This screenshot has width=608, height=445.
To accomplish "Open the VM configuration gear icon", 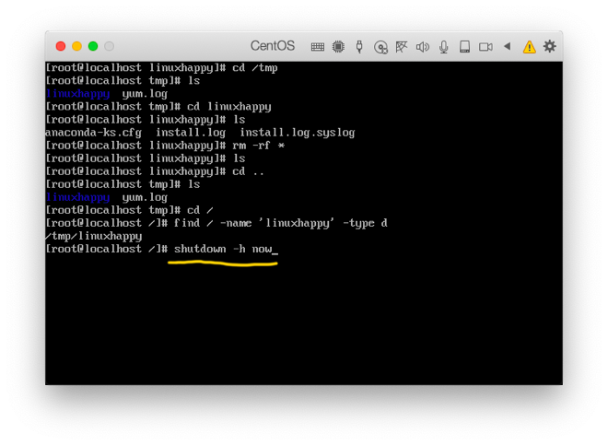I will [x=549, y=46].
